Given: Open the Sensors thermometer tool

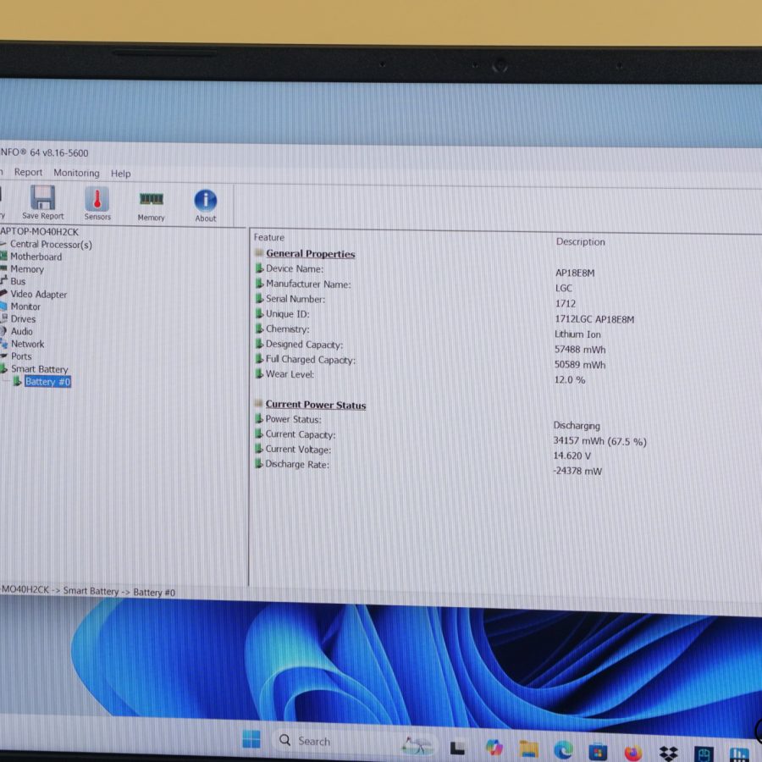Looking at the screenshot, I should [x=97, y=199].
